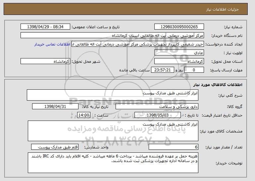Click the quantity field showing 6
Screen dimensions: 255x181
pos(174,147)
